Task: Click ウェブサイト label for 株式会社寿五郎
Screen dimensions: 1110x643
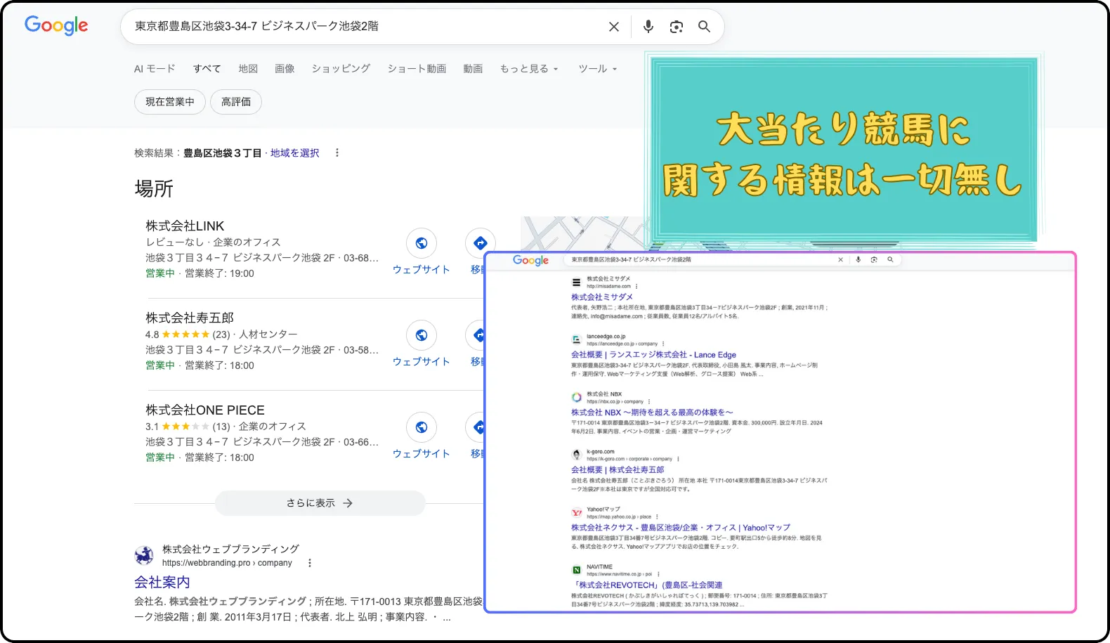Action: pyautogui.click(x=421, y=362)
